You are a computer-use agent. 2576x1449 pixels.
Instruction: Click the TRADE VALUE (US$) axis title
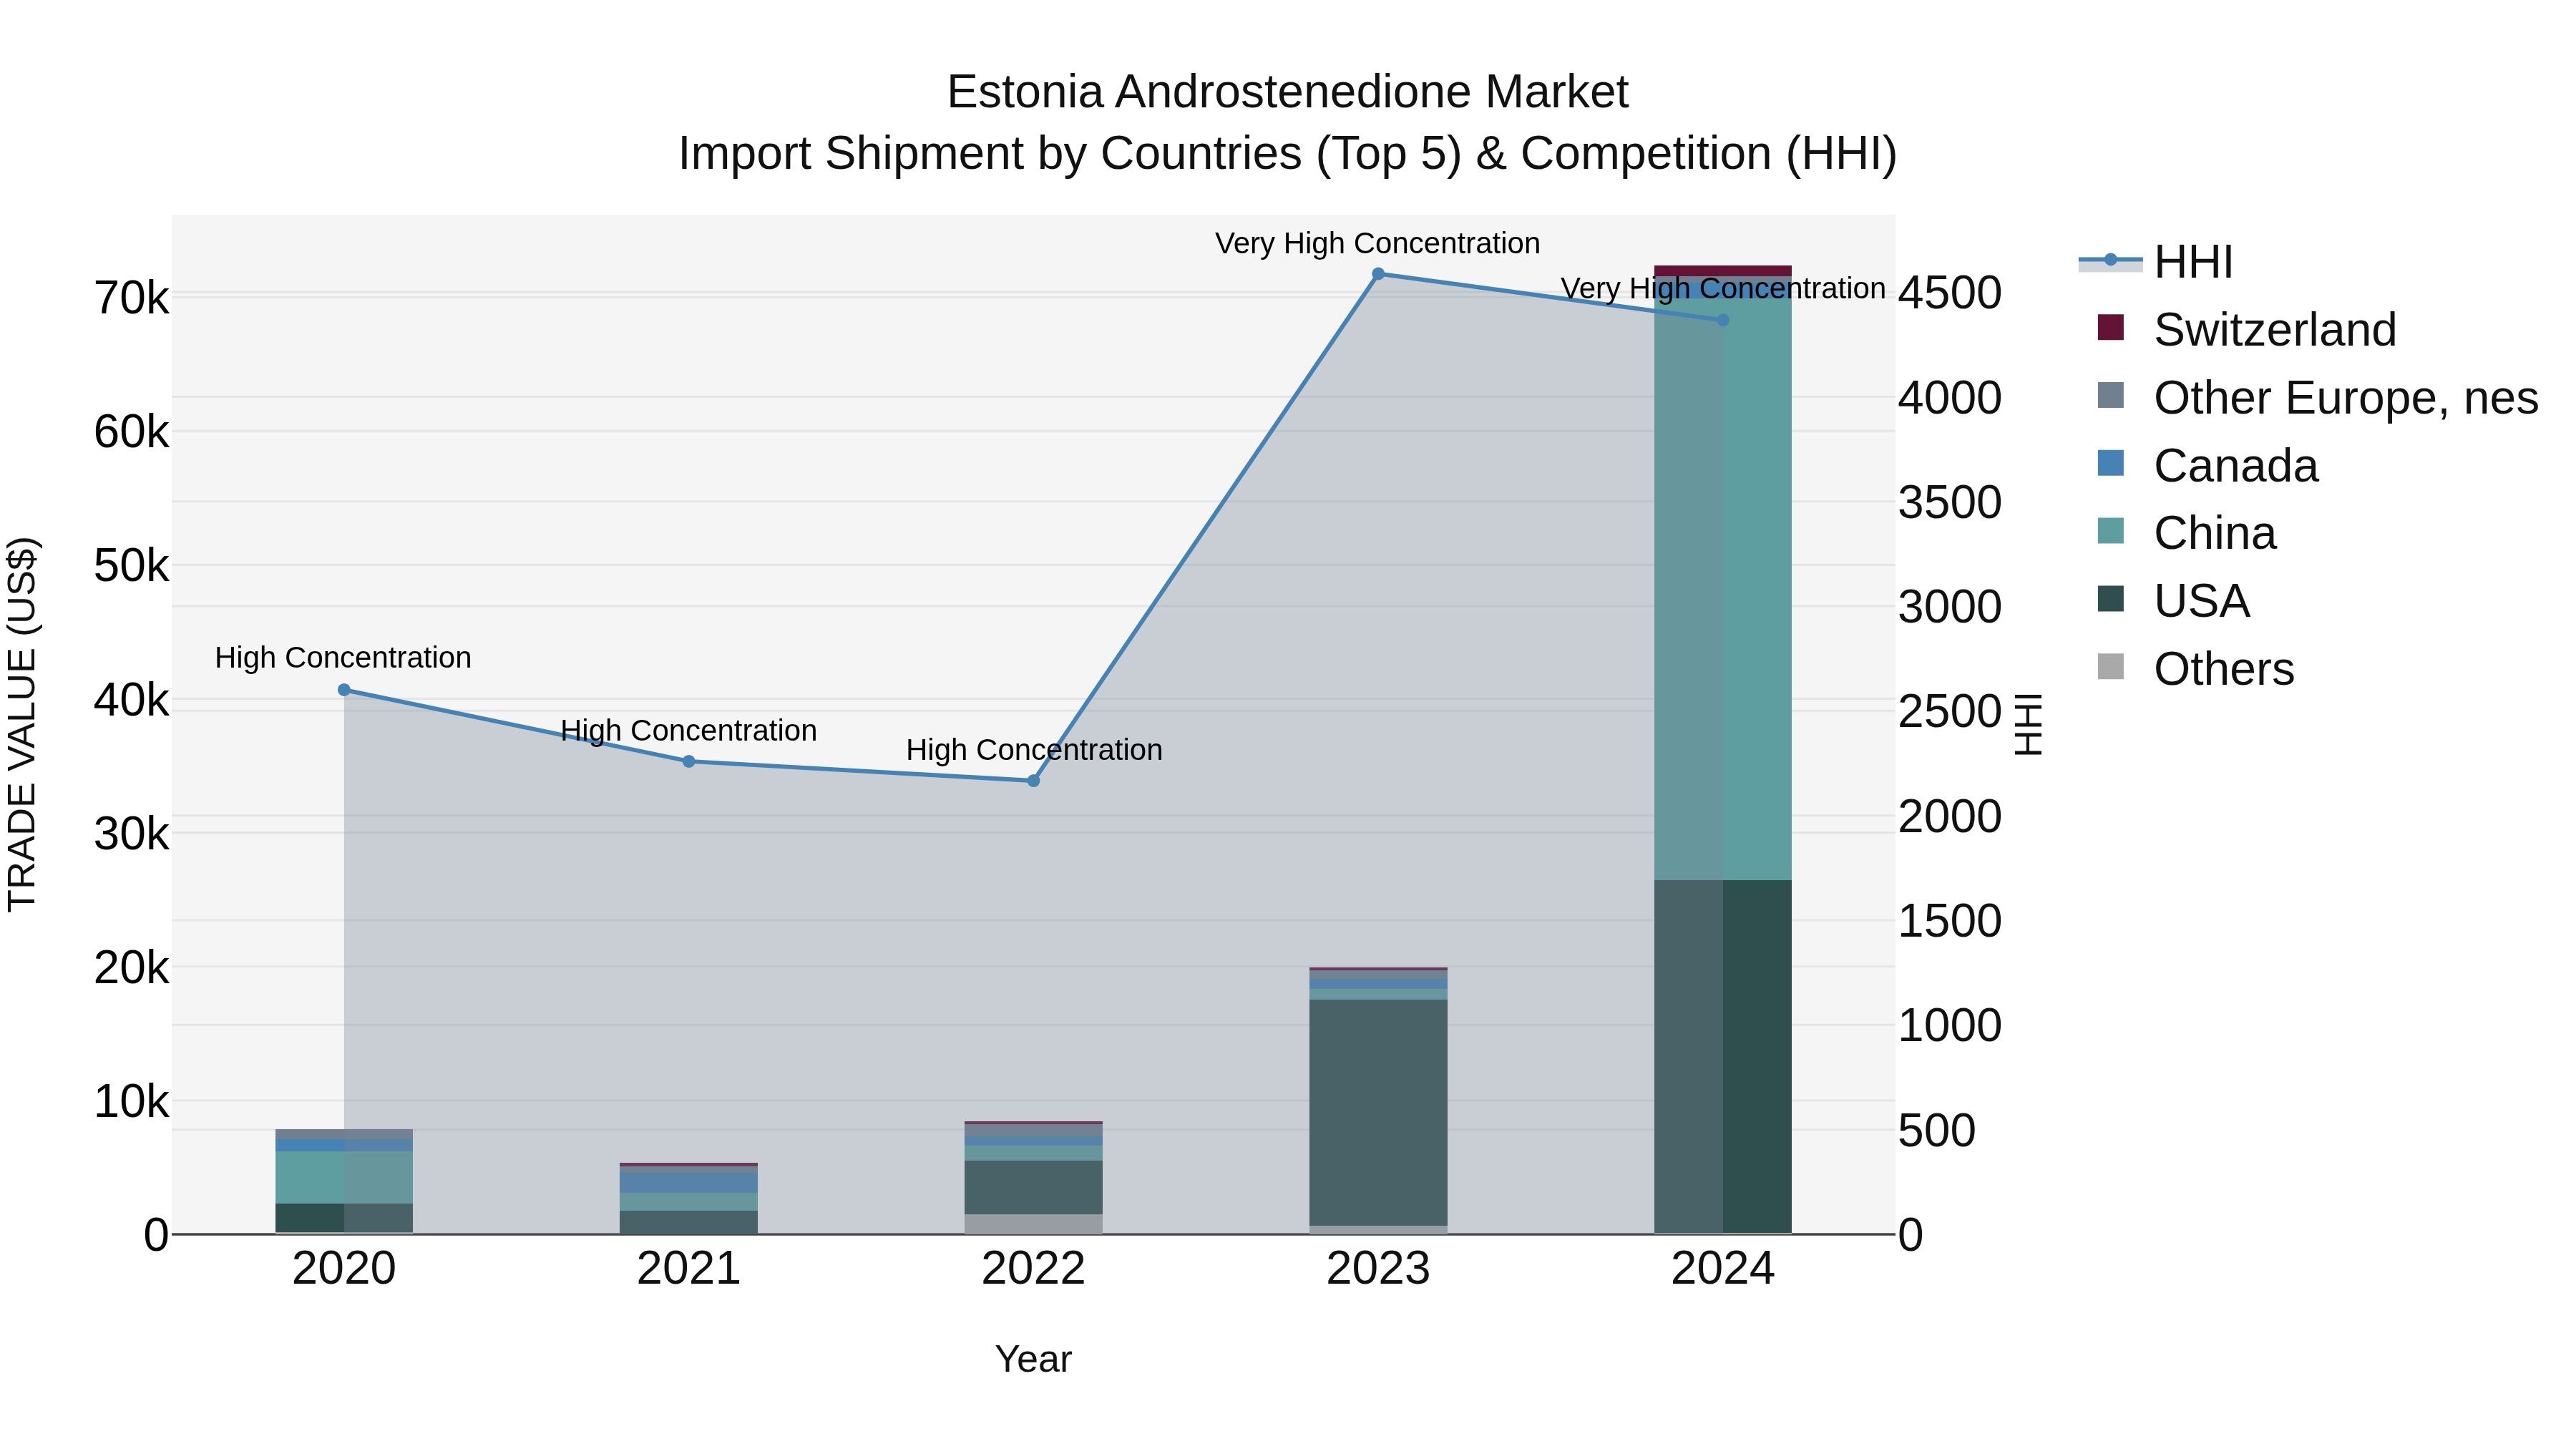point(22,724)
